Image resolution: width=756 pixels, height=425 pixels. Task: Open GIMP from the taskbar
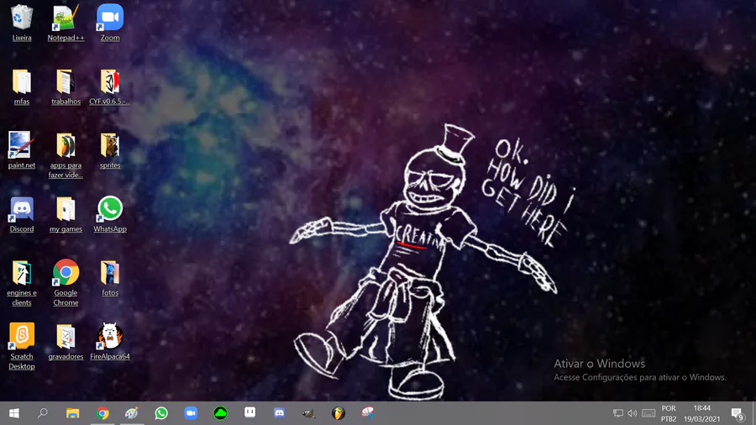click(x=308, y=413)
